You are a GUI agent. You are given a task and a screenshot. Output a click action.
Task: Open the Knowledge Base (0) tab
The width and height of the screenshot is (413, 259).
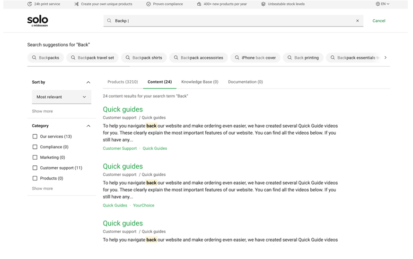[200, 82]
